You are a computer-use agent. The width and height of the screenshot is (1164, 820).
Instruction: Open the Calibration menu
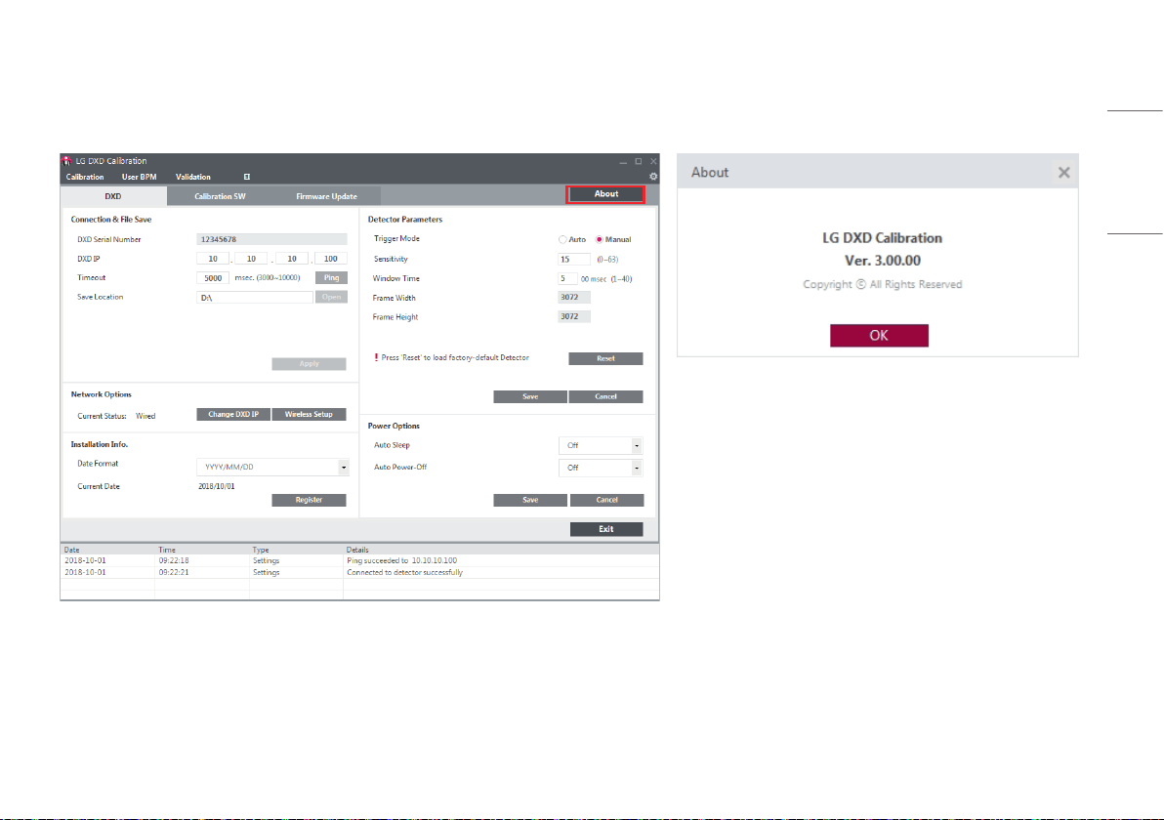tap(85, 177)
